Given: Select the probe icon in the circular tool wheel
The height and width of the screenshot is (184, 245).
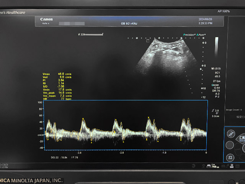Looking at the screenshot, I should 231,134.
